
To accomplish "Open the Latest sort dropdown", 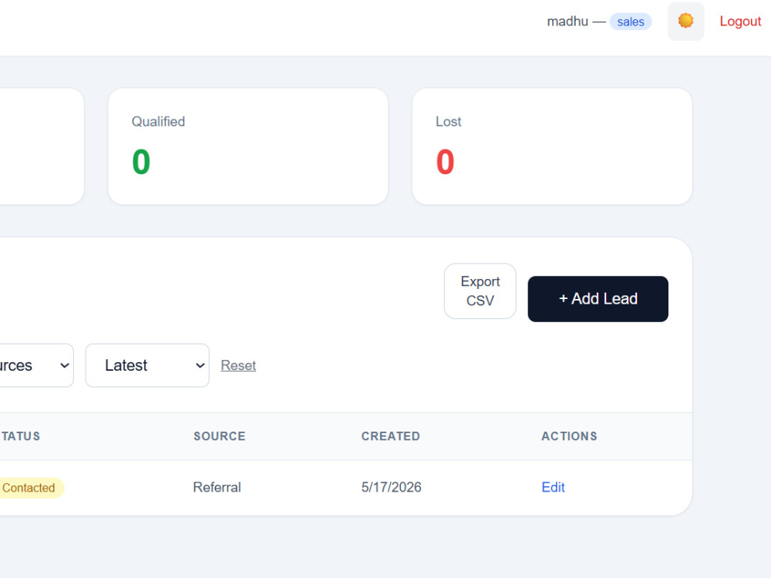I will (x=147, y=365).
